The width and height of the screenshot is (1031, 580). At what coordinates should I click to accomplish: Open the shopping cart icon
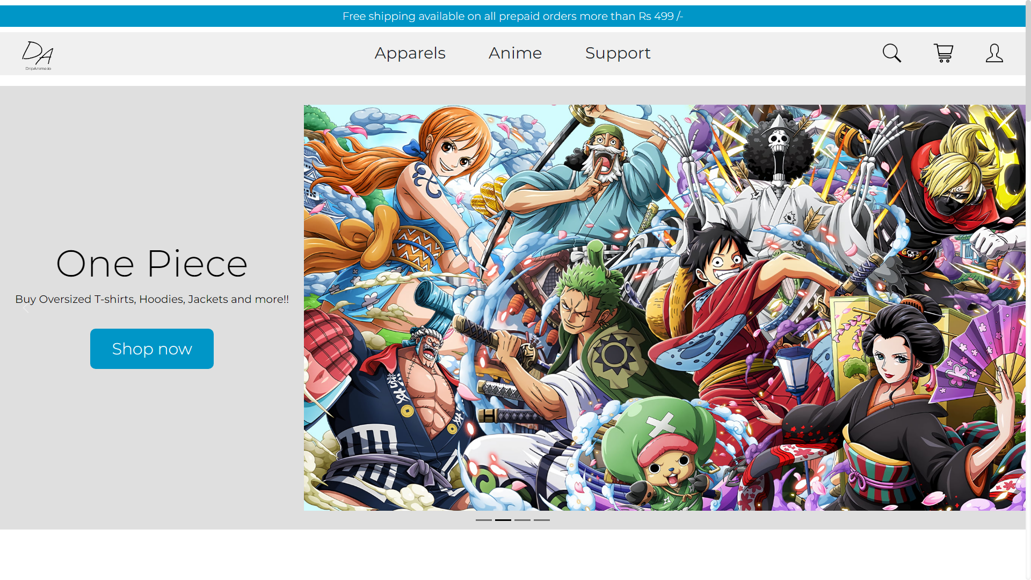pyautogui.click(x=943, y=53)
